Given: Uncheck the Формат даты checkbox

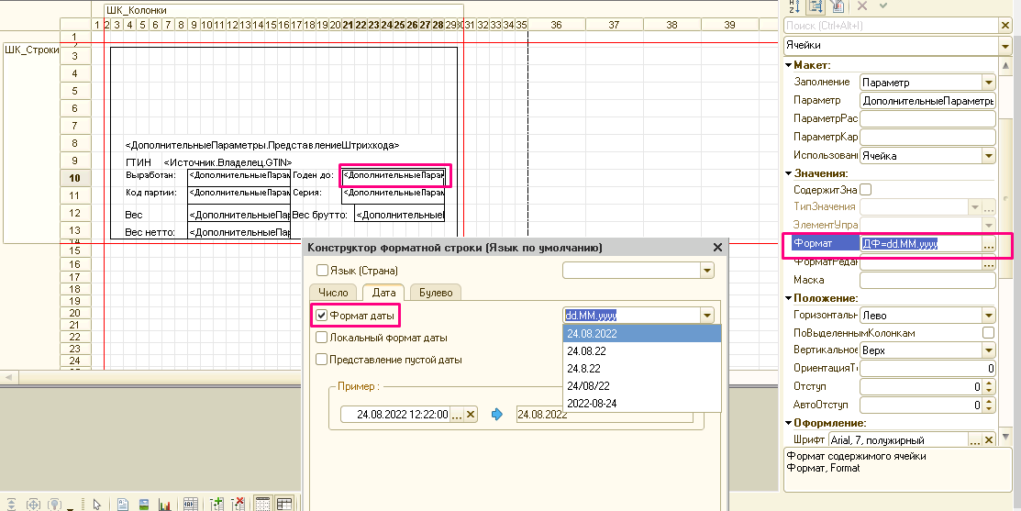Looking at the screenshot, I should [322, 316].
